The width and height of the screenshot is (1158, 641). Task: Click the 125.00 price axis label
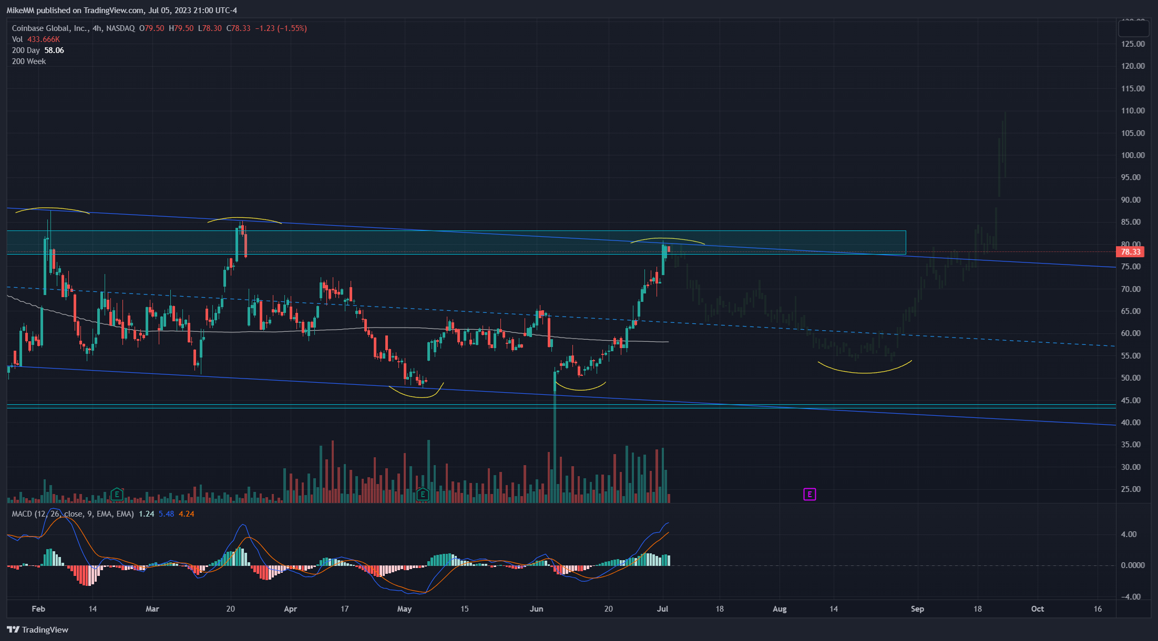[x=1133, y=44]
